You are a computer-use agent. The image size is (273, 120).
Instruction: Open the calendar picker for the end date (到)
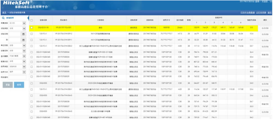coord(23,40)
